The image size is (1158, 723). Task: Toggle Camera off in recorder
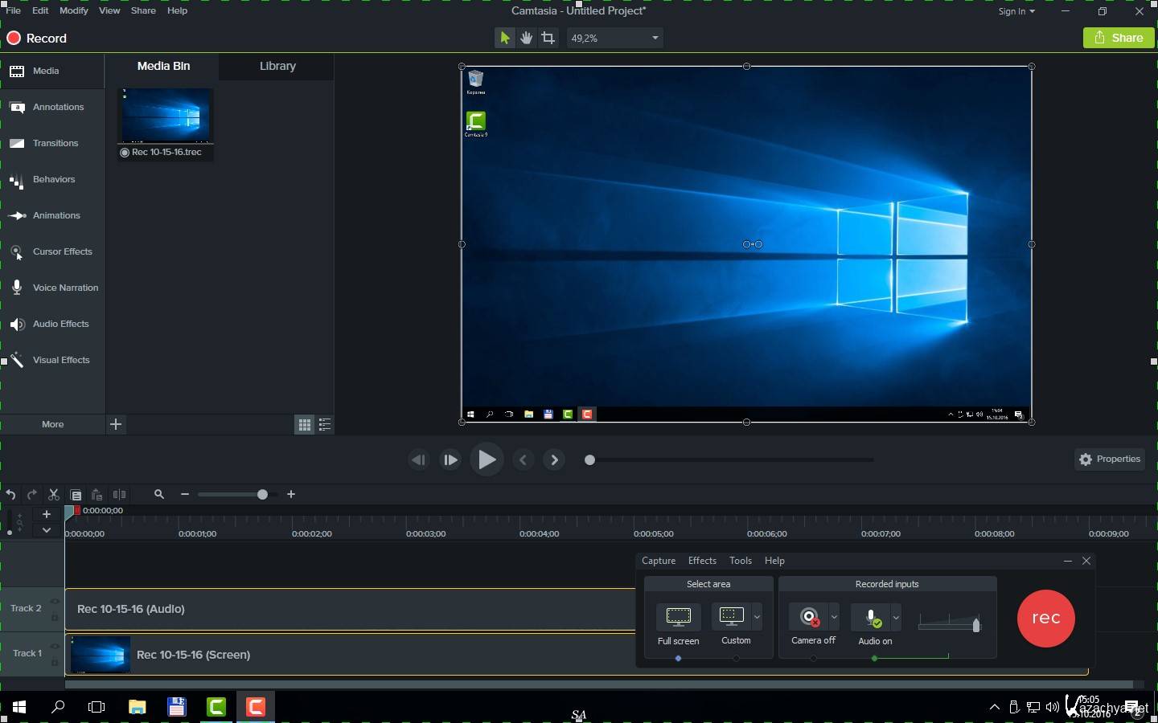(x=810, y=618)
